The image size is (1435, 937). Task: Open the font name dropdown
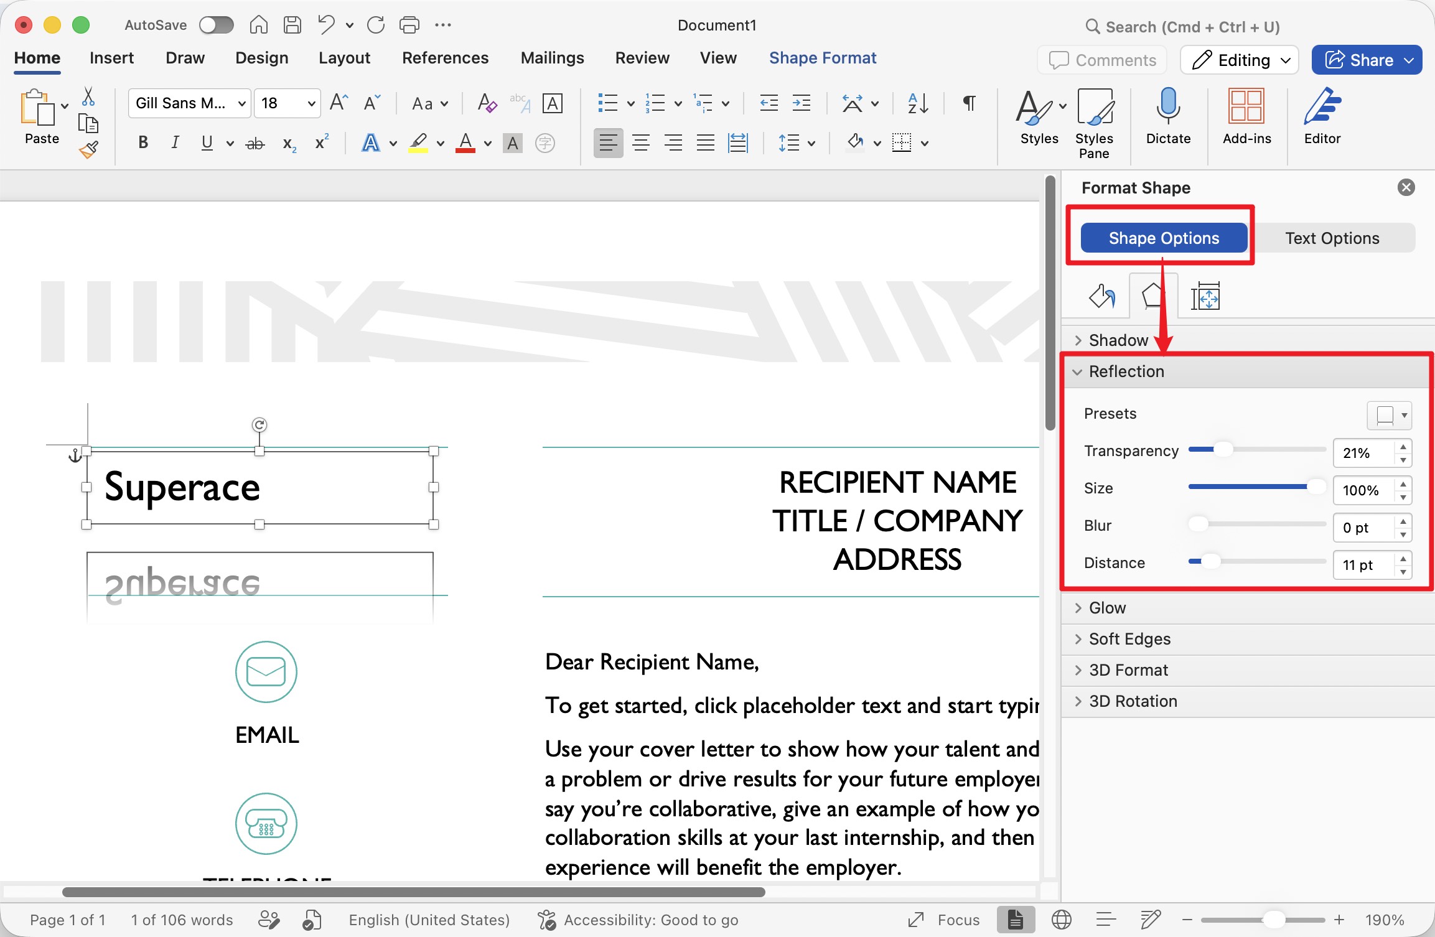(x=242, y=103)
